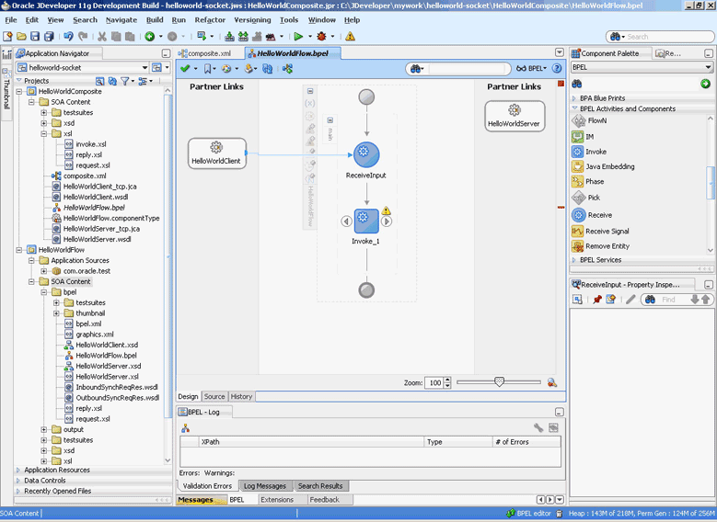
Task: Click the zoom percentage input field
Action: pyautogui.click(x=434, y=382)
